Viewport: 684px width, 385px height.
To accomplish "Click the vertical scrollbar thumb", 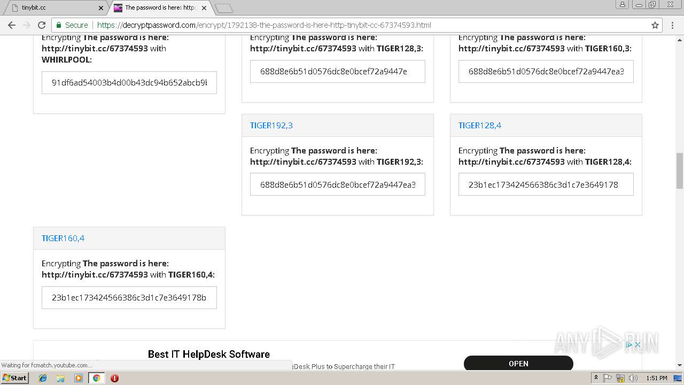I will pos(680,171).
